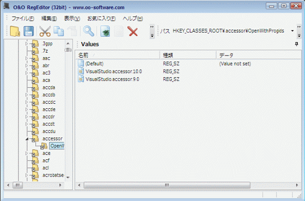Open search with the magnifier icon
The width and height of the screenshot is (305, 201).
(88, 31)
